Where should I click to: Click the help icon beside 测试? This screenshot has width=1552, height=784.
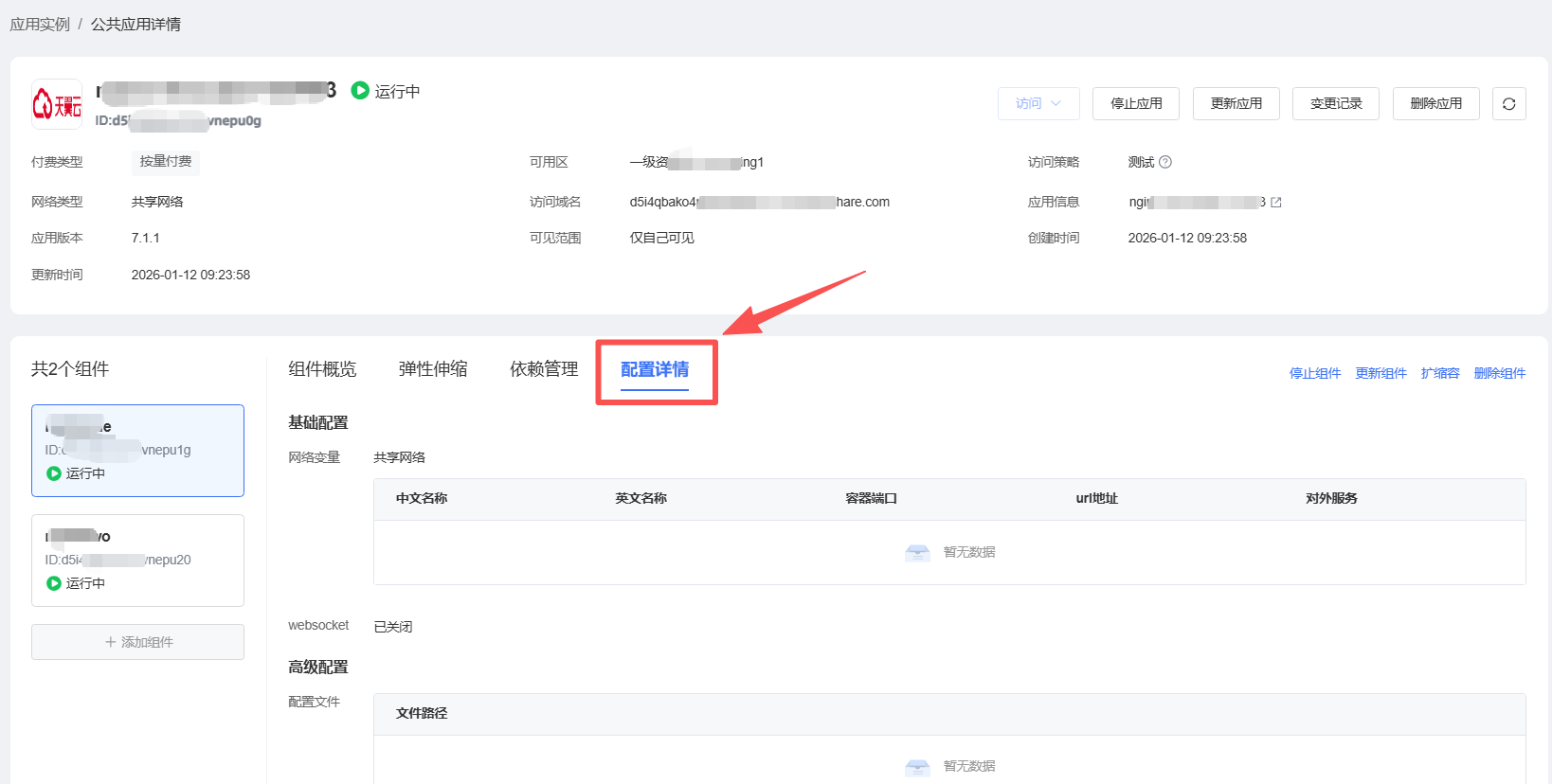[x=1165, y=162]
